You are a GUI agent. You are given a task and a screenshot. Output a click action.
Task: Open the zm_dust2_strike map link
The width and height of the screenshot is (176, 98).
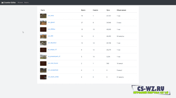click(53, 77)
